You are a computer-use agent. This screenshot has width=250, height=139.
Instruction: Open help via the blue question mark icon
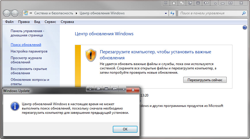[245, 28]
